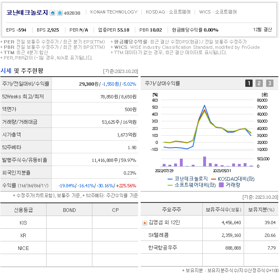
Task: Click the 4,456,640 shares value
Action: [231, 223]
